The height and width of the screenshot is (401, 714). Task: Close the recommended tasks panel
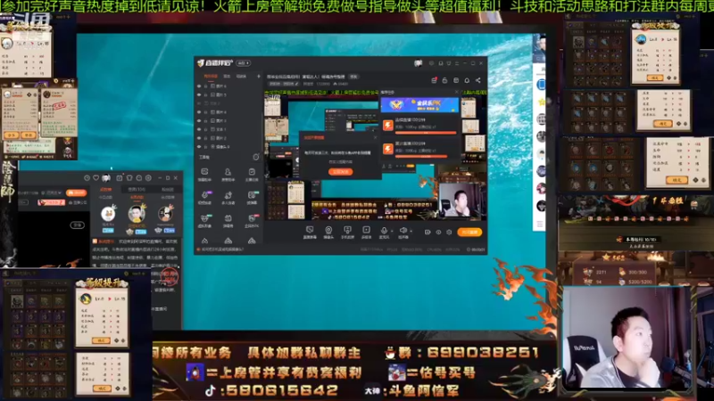pos(456,93)
